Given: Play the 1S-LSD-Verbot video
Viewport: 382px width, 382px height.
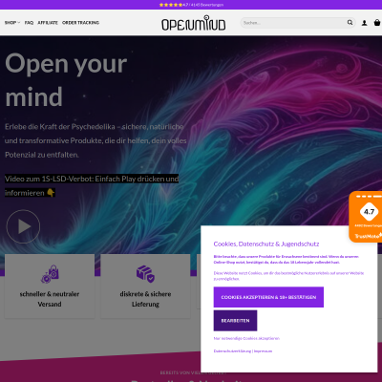Looking at the screenshot, I should (x=23, y=226).
